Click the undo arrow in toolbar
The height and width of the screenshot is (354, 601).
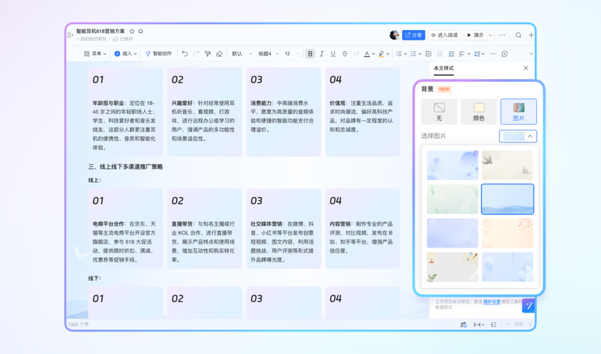coord(185,54)
